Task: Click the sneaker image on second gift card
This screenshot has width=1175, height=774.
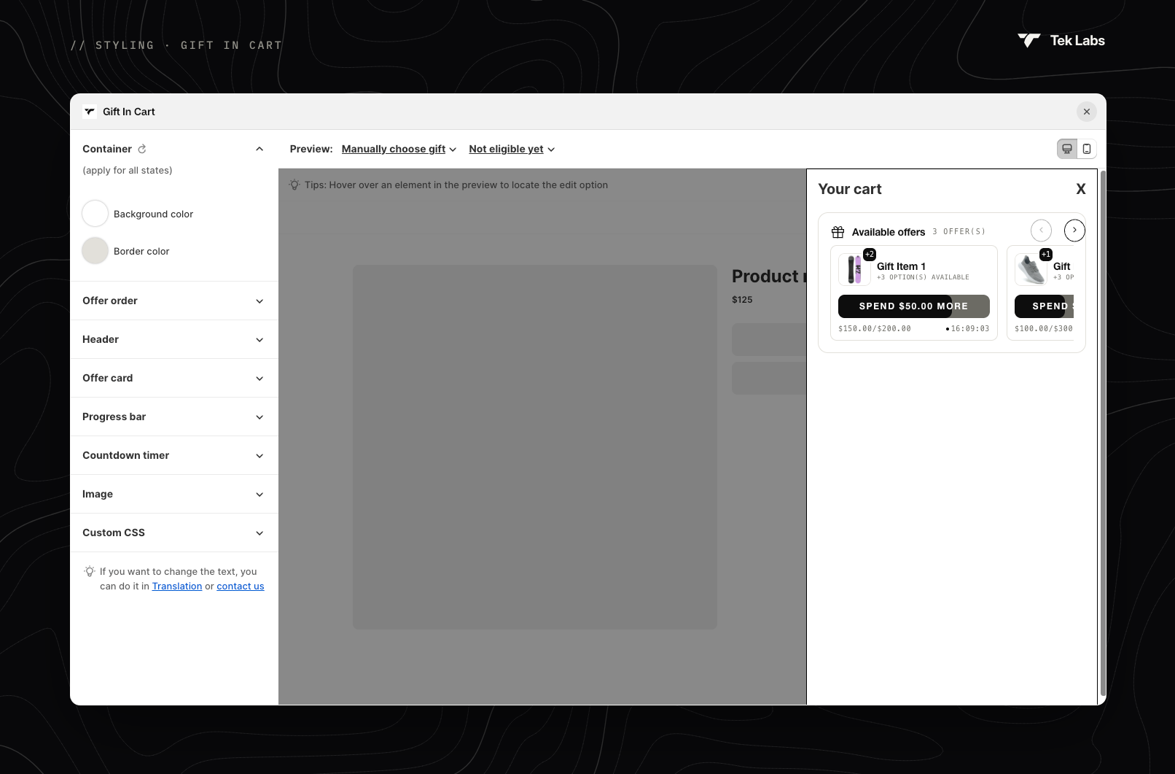Action: [x=1031, y=269]
